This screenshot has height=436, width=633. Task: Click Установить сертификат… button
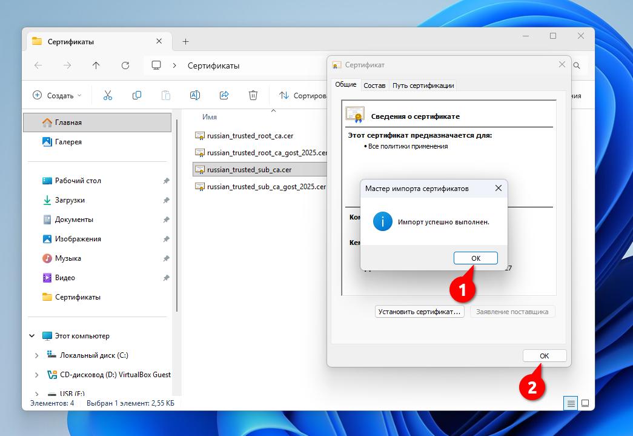point(419,312)
